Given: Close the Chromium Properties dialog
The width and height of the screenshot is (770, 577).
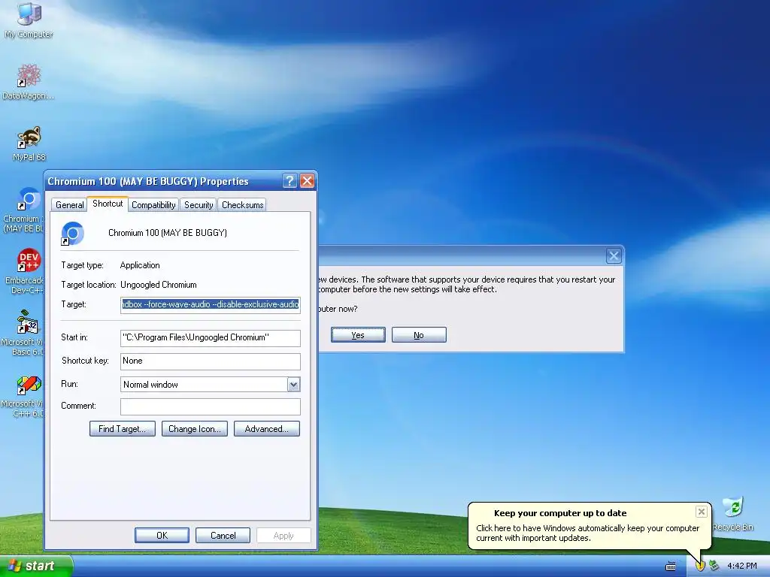Looking at the screenshot, I should coord(308,181).
